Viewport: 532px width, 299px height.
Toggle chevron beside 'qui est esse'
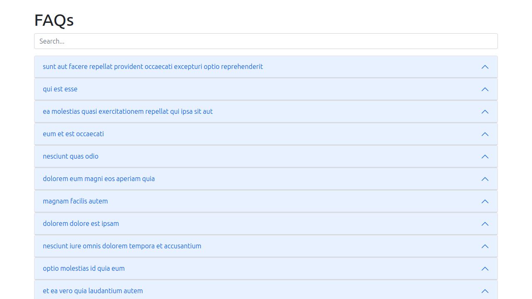pos(485,89)
